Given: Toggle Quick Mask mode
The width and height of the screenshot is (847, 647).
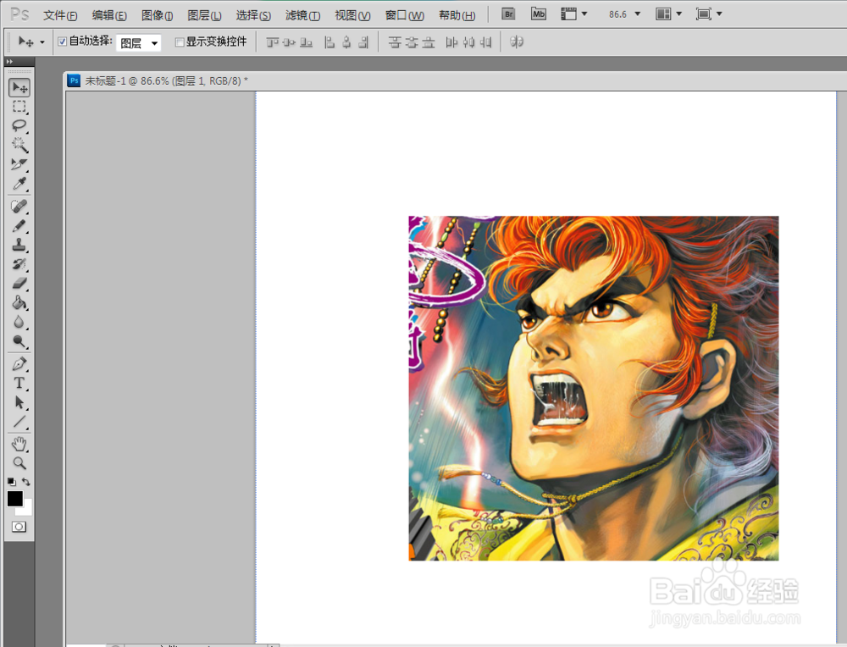Looking at the screenshot, I should click(x=19, y=527).
